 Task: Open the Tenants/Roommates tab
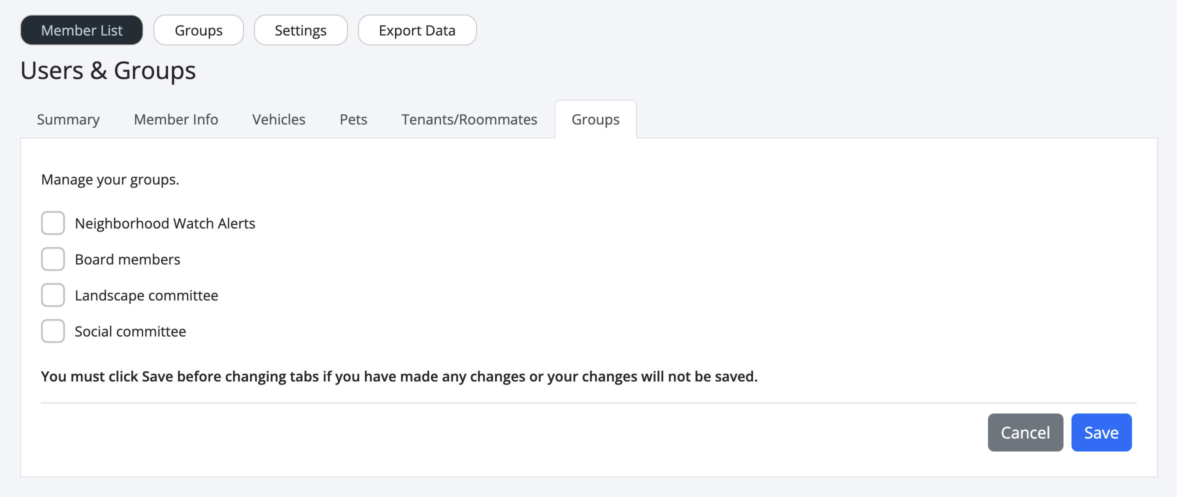[469, 119]
